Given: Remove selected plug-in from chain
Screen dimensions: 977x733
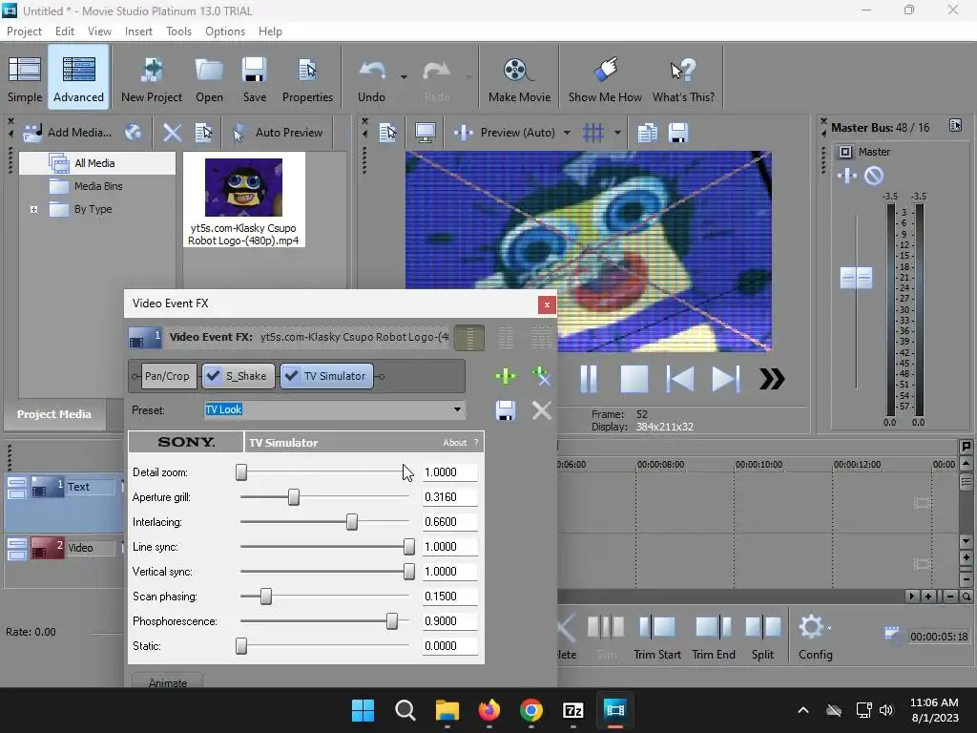Looking at the screenshot, I should point(541,376).
